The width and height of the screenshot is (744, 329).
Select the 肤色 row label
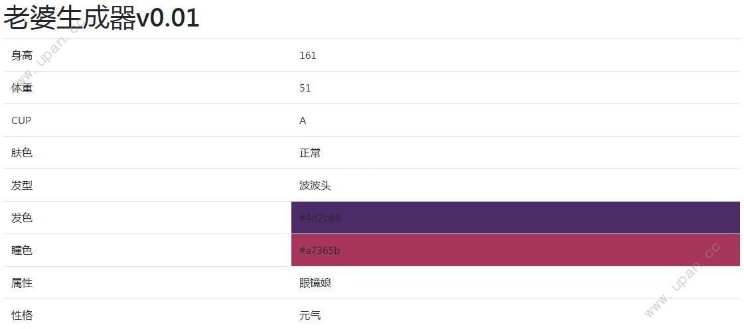22,153
